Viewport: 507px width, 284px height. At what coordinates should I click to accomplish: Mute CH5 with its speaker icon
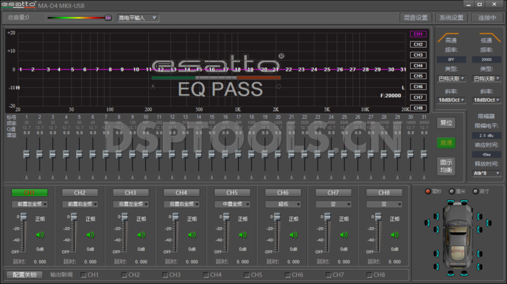point(243,235)
